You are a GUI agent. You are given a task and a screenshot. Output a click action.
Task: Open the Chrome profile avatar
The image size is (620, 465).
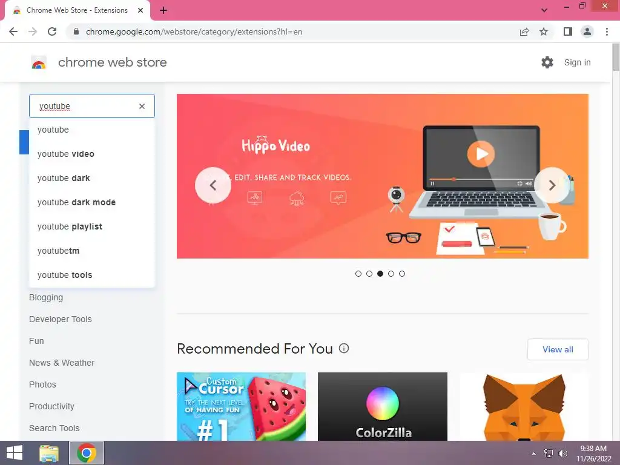(x=587, y=31)
